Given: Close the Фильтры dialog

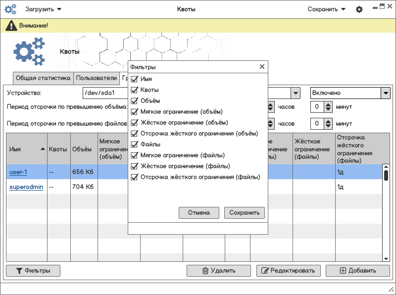Looking at the screenshot, I should click(x=262, y=67).
